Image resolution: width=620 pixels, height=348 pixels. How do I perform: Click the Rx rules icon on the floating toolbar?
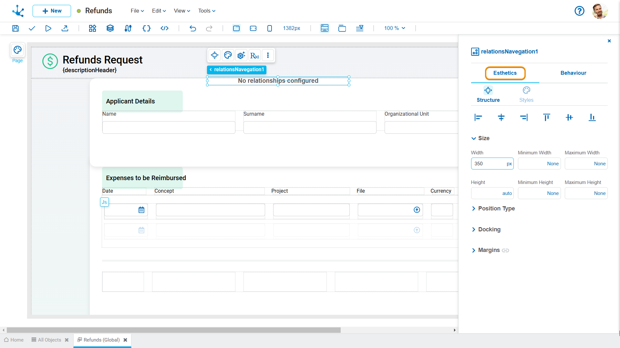[254, 55]
